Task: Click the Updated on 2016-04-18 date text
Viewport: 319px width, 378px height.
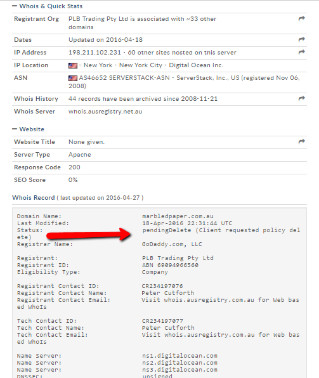Action: click(x=106, y=40)
